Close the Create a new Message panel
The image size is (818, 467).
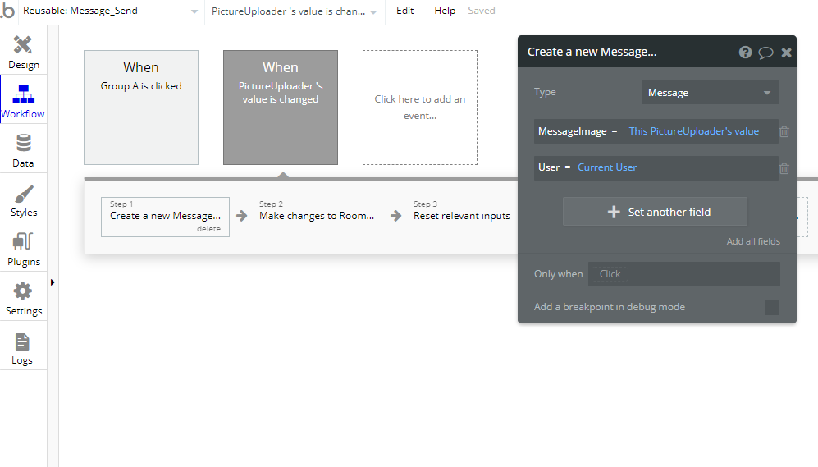(x=786, y=53)
